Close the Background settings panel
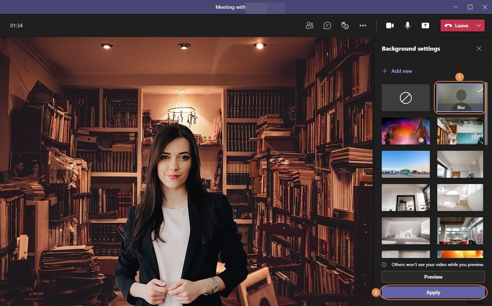The width and height of the screenshot is (492, 306). [x=479, y=48]
